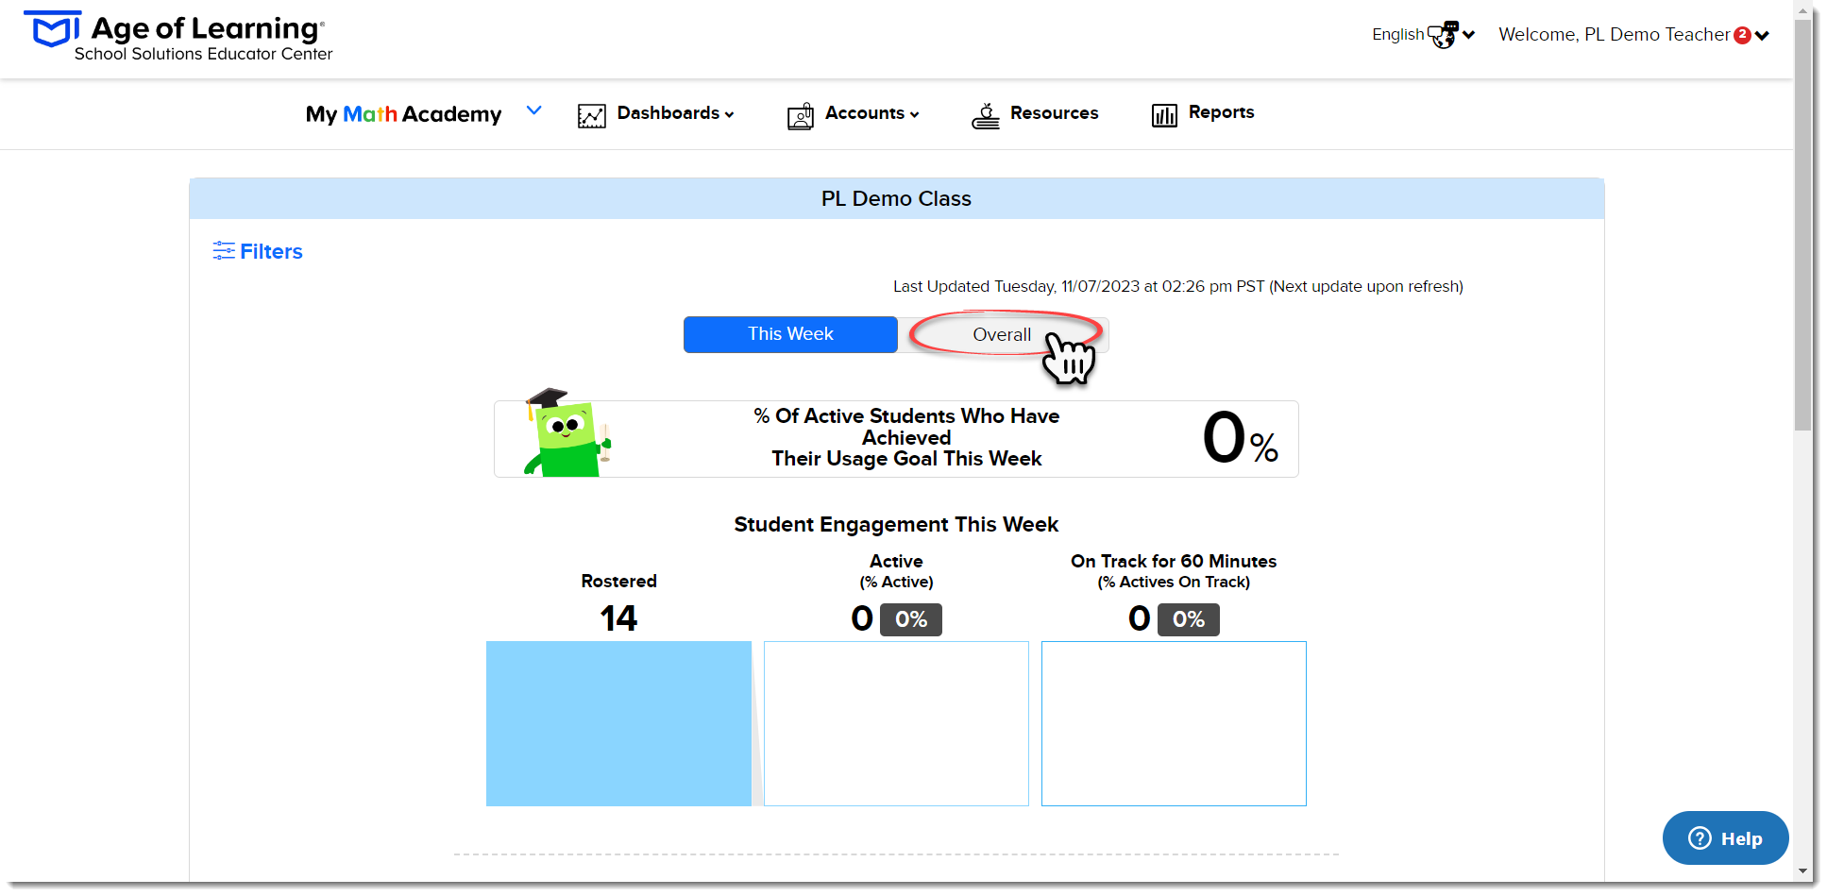Screen dimensions: 1827x896
Task: Click the page vertical scrollbar thumb
Action: point(1803,227)
